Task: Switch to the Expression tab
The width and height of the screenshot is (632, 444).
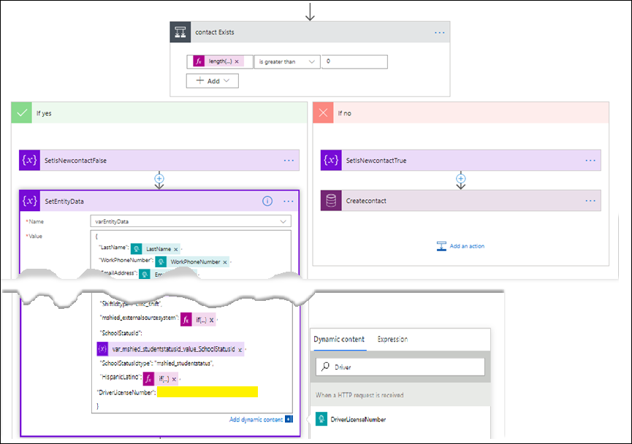Action: (392, 340)
